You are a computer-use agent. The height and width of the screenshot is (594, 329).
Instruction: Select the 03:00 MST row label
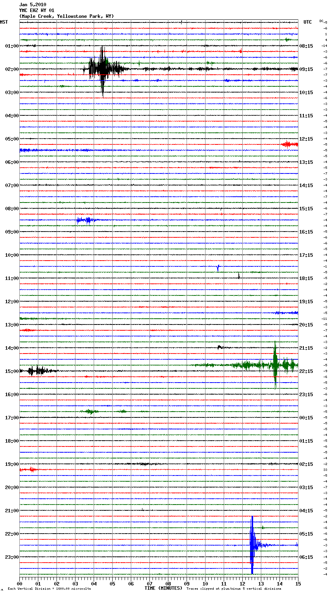(x=12, y=92)
